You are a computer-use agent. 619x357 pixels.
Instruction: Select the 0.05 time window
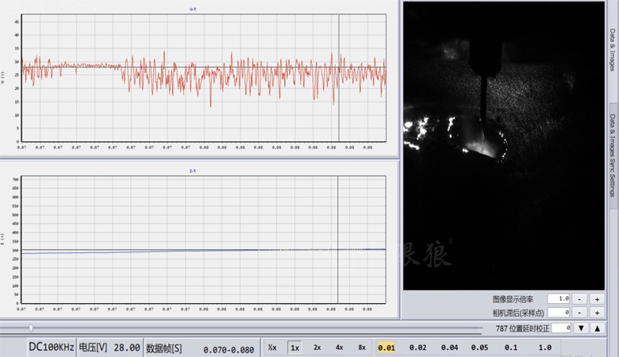(479, 347)
